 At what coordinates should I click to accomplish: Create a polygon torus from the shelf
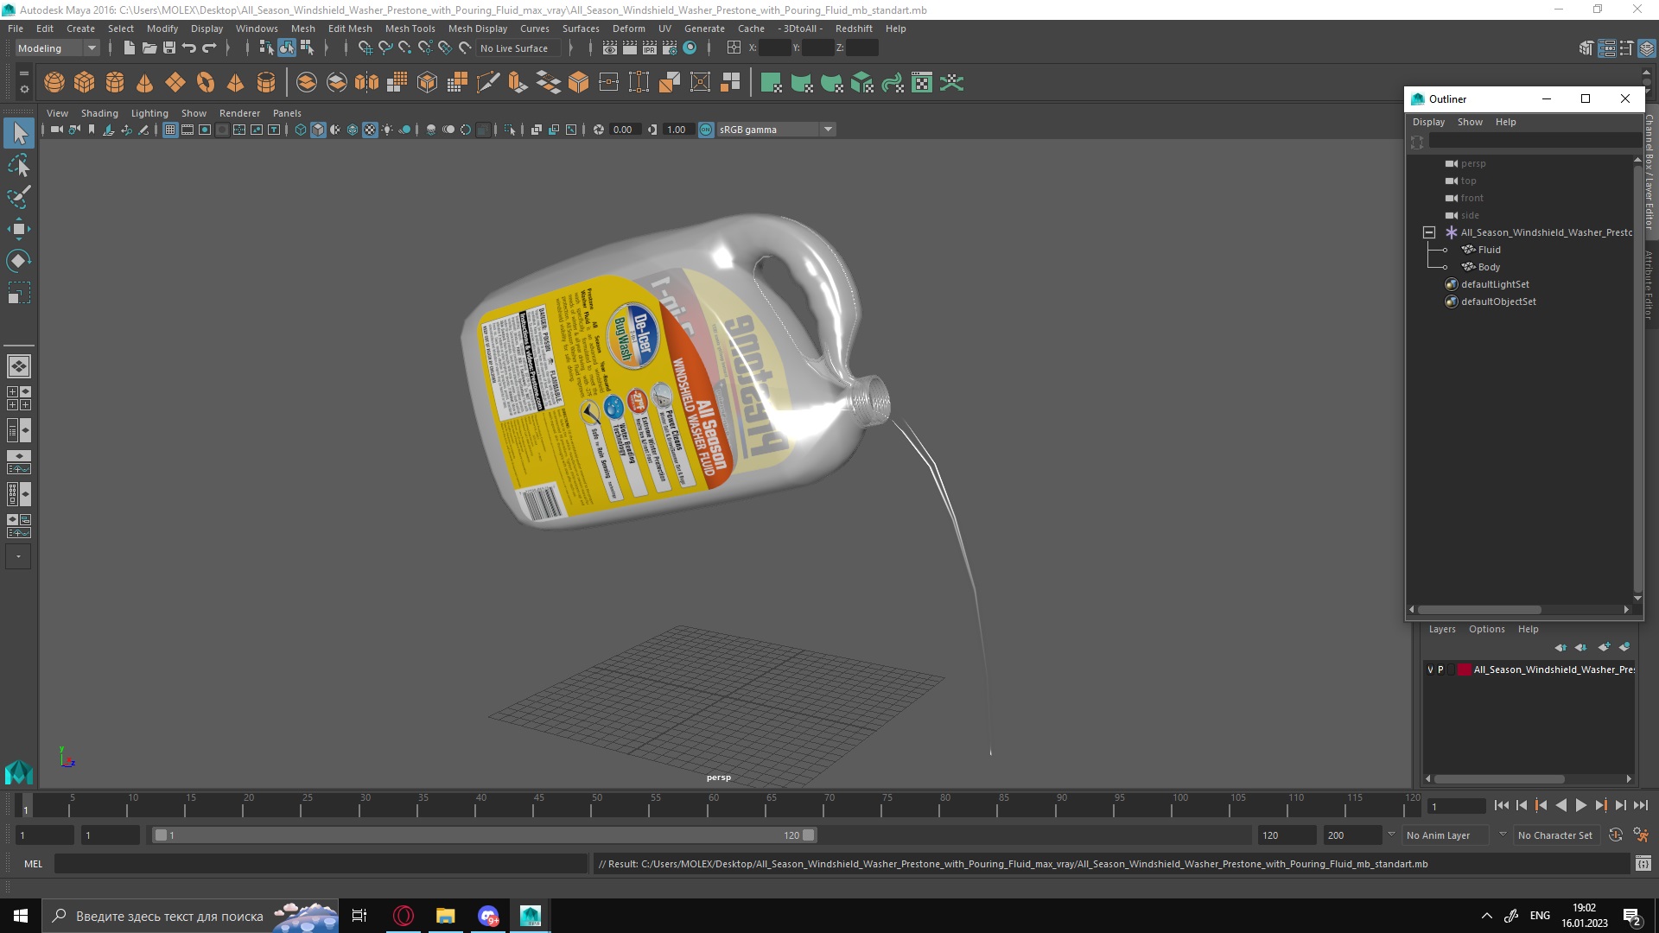click(x=205, y=83)
